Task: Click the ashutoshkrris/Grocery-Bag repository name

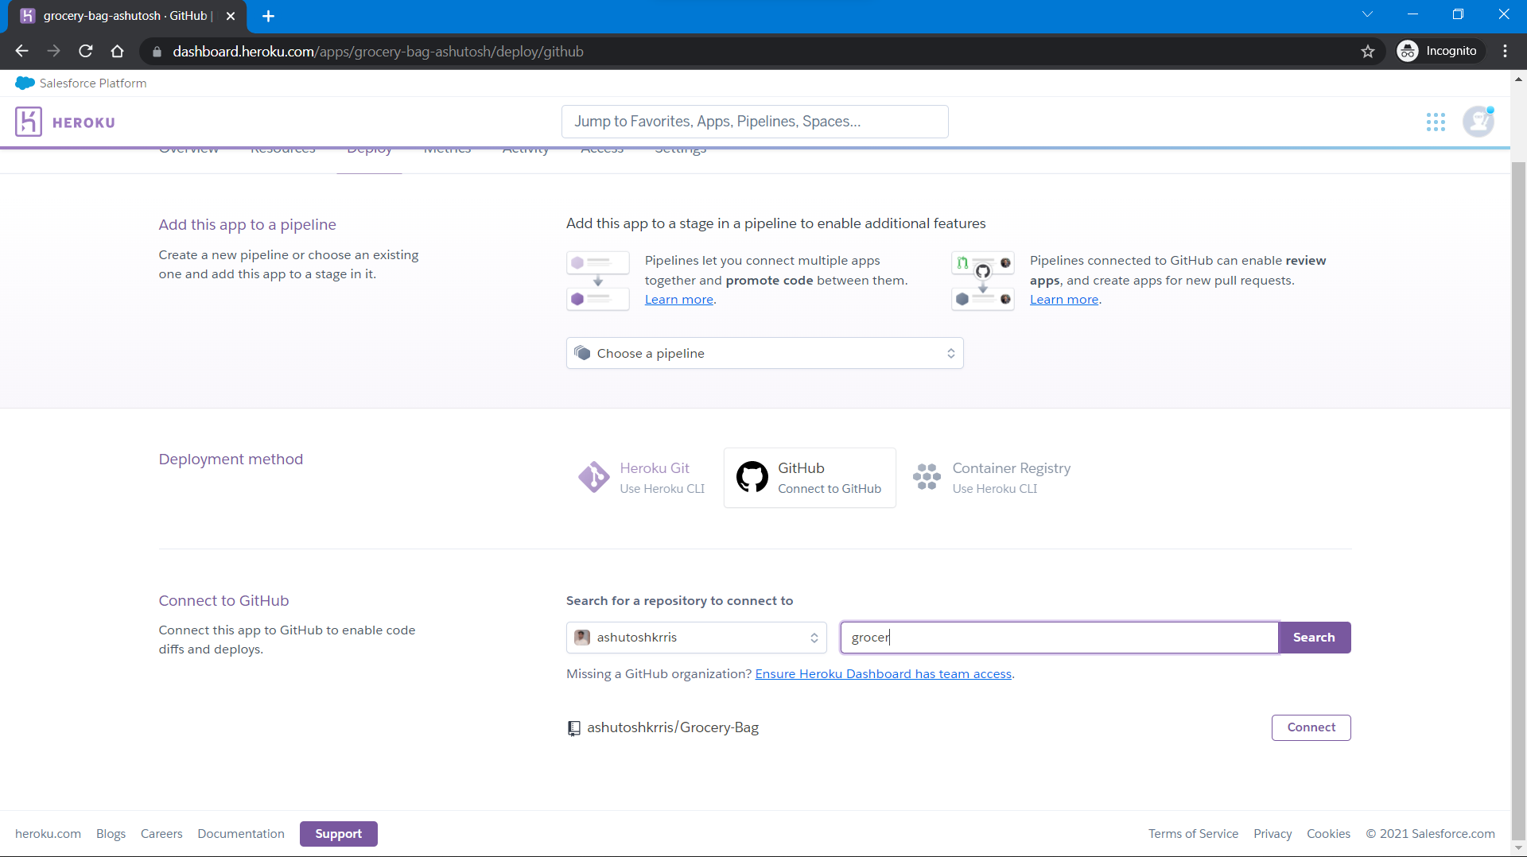Action: point(673,727)
